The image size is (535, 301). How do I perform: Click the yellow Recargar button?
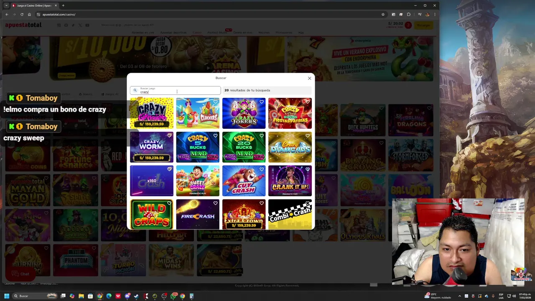coord(423,26)
